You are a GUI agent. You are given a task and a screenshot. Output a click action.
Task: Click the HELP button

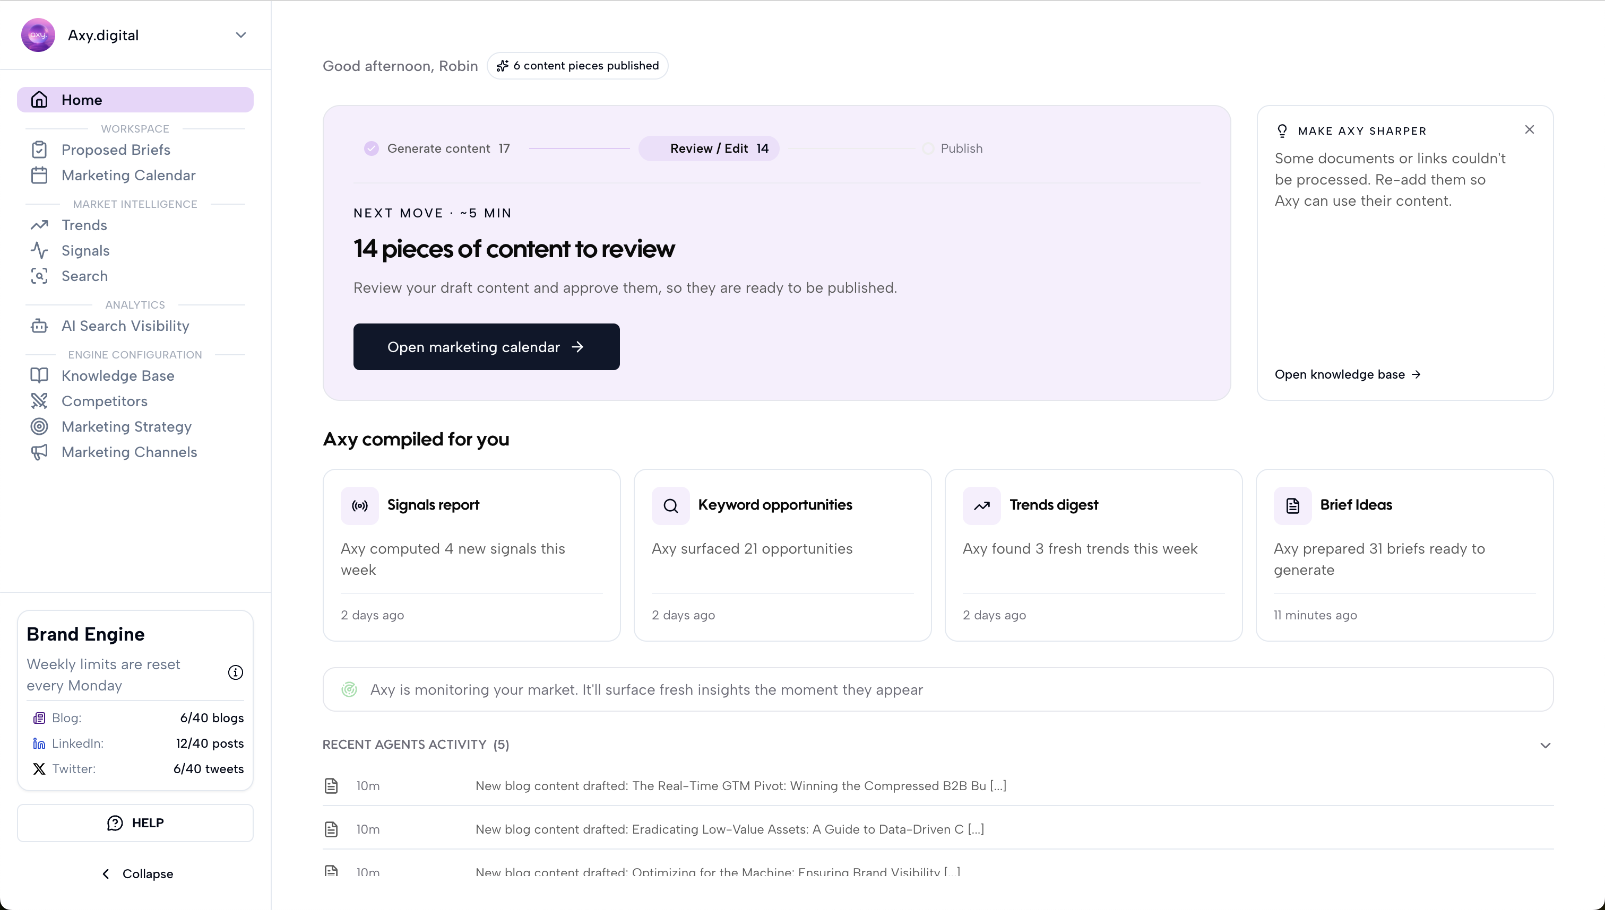135,823
